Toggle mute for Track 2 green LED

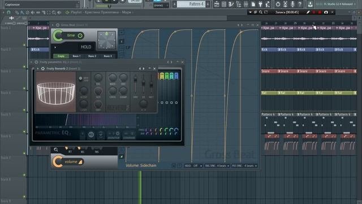[24, 67]
